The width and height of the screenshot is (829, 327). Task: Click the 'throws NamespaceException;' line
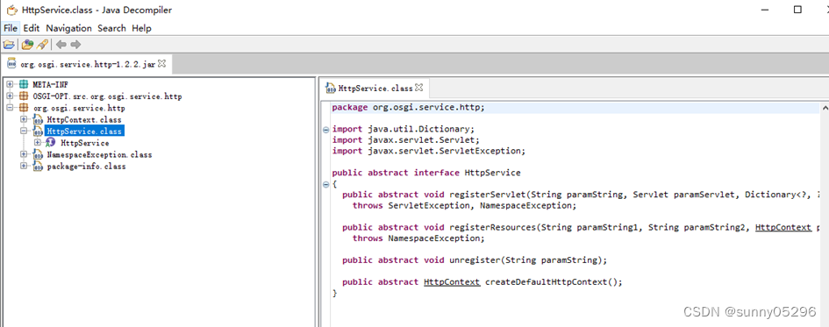[x=418, y=238]
